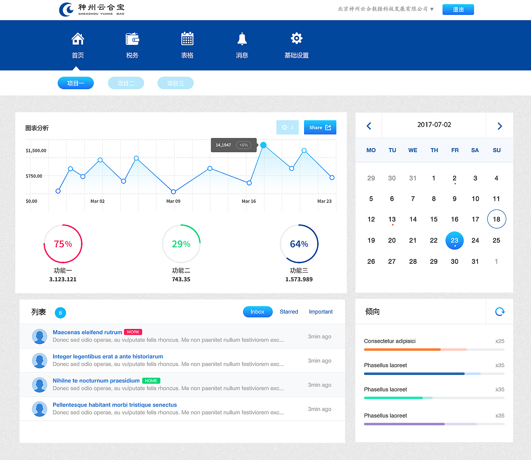531x460 pixels.
Task: Click the HOME tag label
Action: (x=151, y=381)
